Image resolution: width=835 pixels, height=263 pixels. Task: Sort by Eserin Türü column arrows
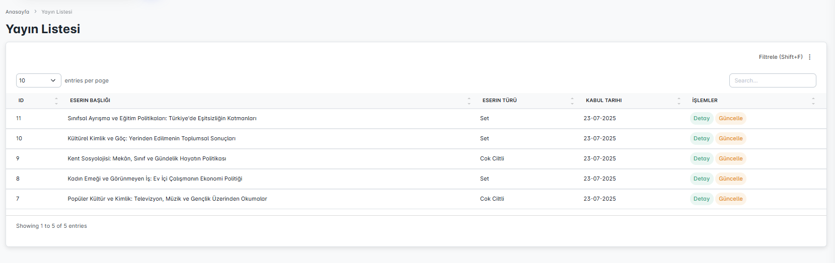coord(572,101)
